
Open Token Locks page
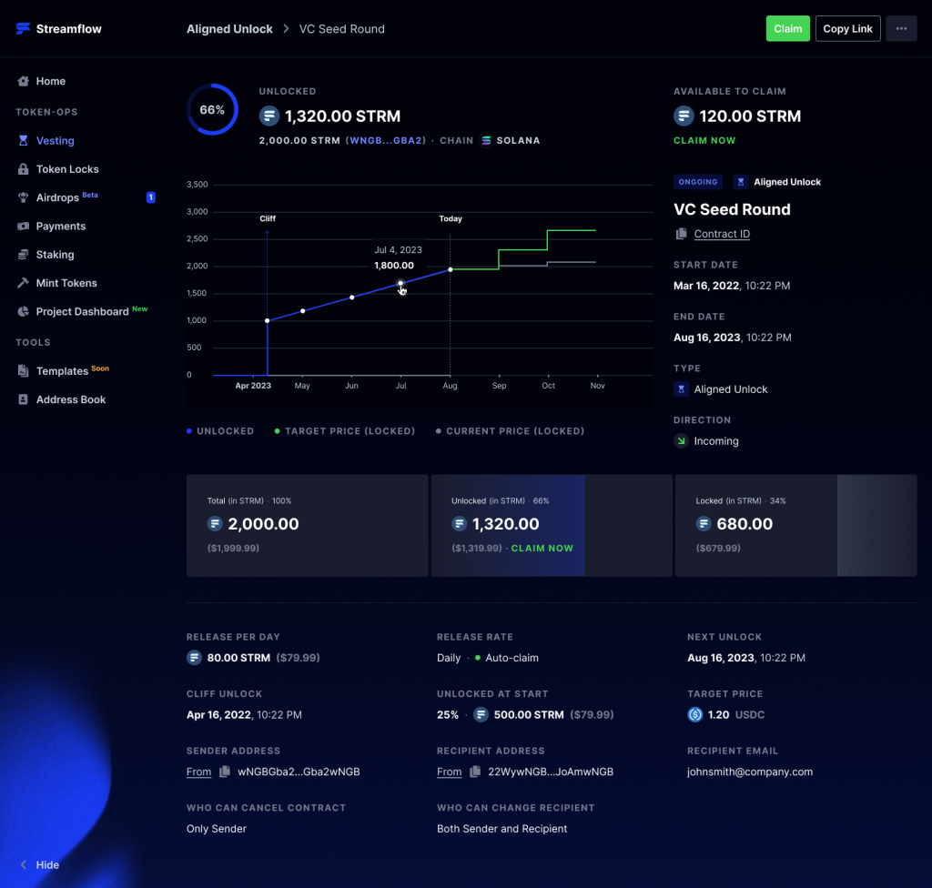click(x=67, y=169)
